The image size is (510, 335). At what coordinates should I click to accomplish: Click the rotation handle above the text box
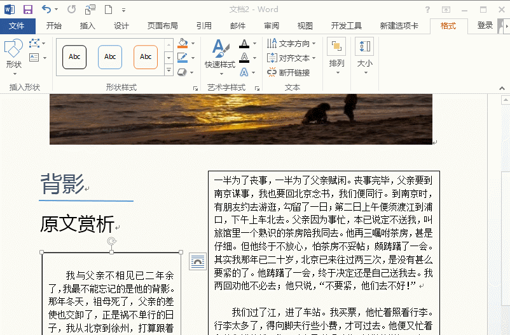tap(112, 241)
